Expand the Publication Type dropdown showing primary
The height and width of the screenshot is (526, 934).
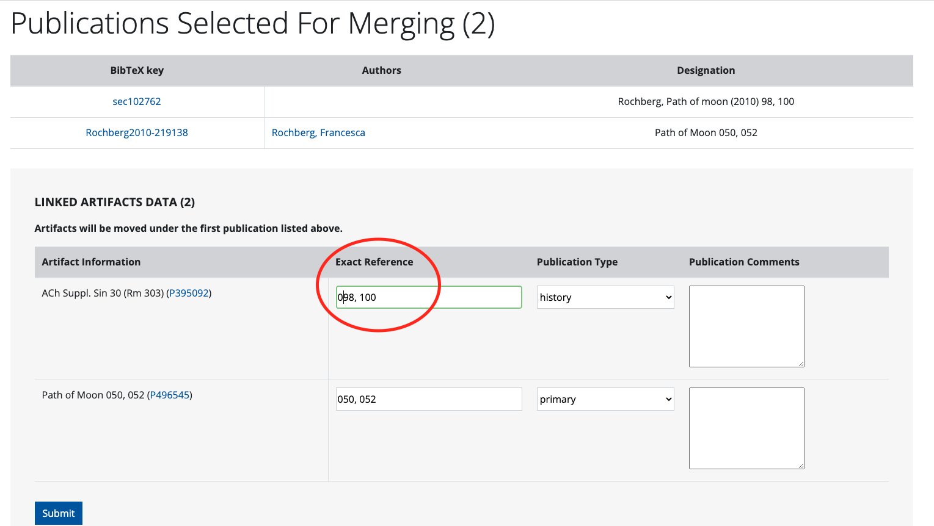pyautogui.click(x=605, y=399)
